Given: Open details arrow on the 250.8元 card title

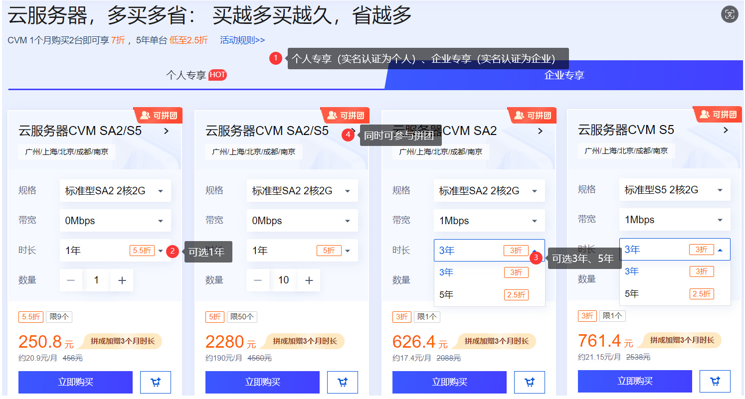Looking at the screenshot, I should point(167,131).
